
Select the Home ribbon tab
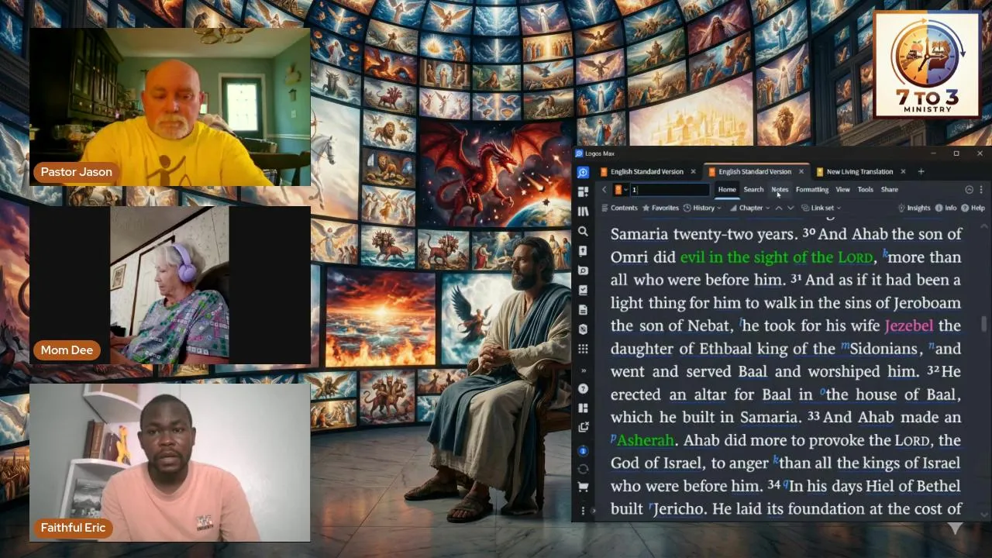tap(726, 190)
